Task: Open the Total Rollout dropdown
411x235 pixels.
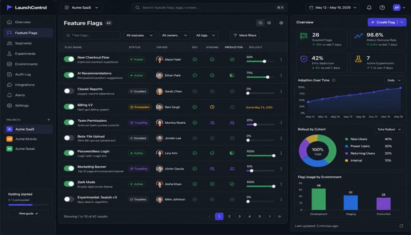Action: pyautogui.click(x=389, y=129)
